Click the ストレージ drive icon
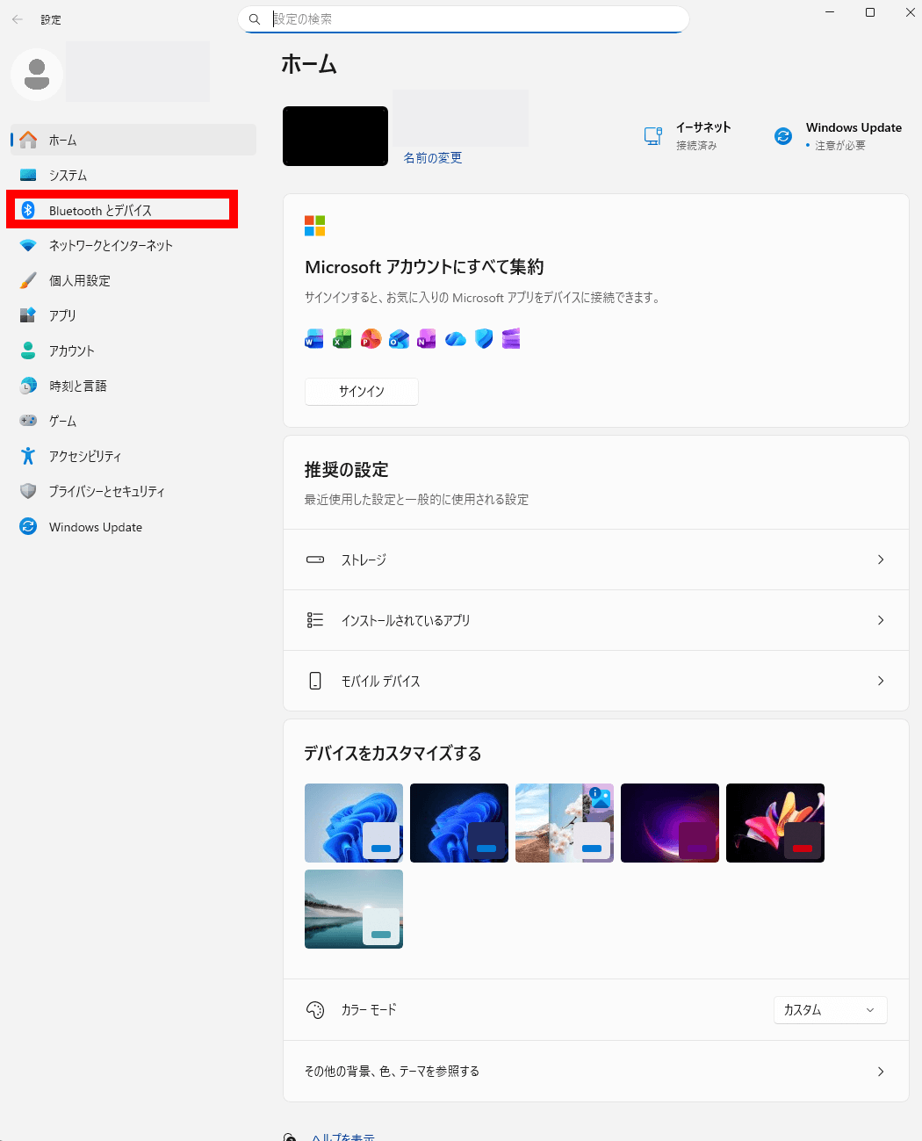The height and width of the screenshot is (1141, 922). [x=315, y=560]
